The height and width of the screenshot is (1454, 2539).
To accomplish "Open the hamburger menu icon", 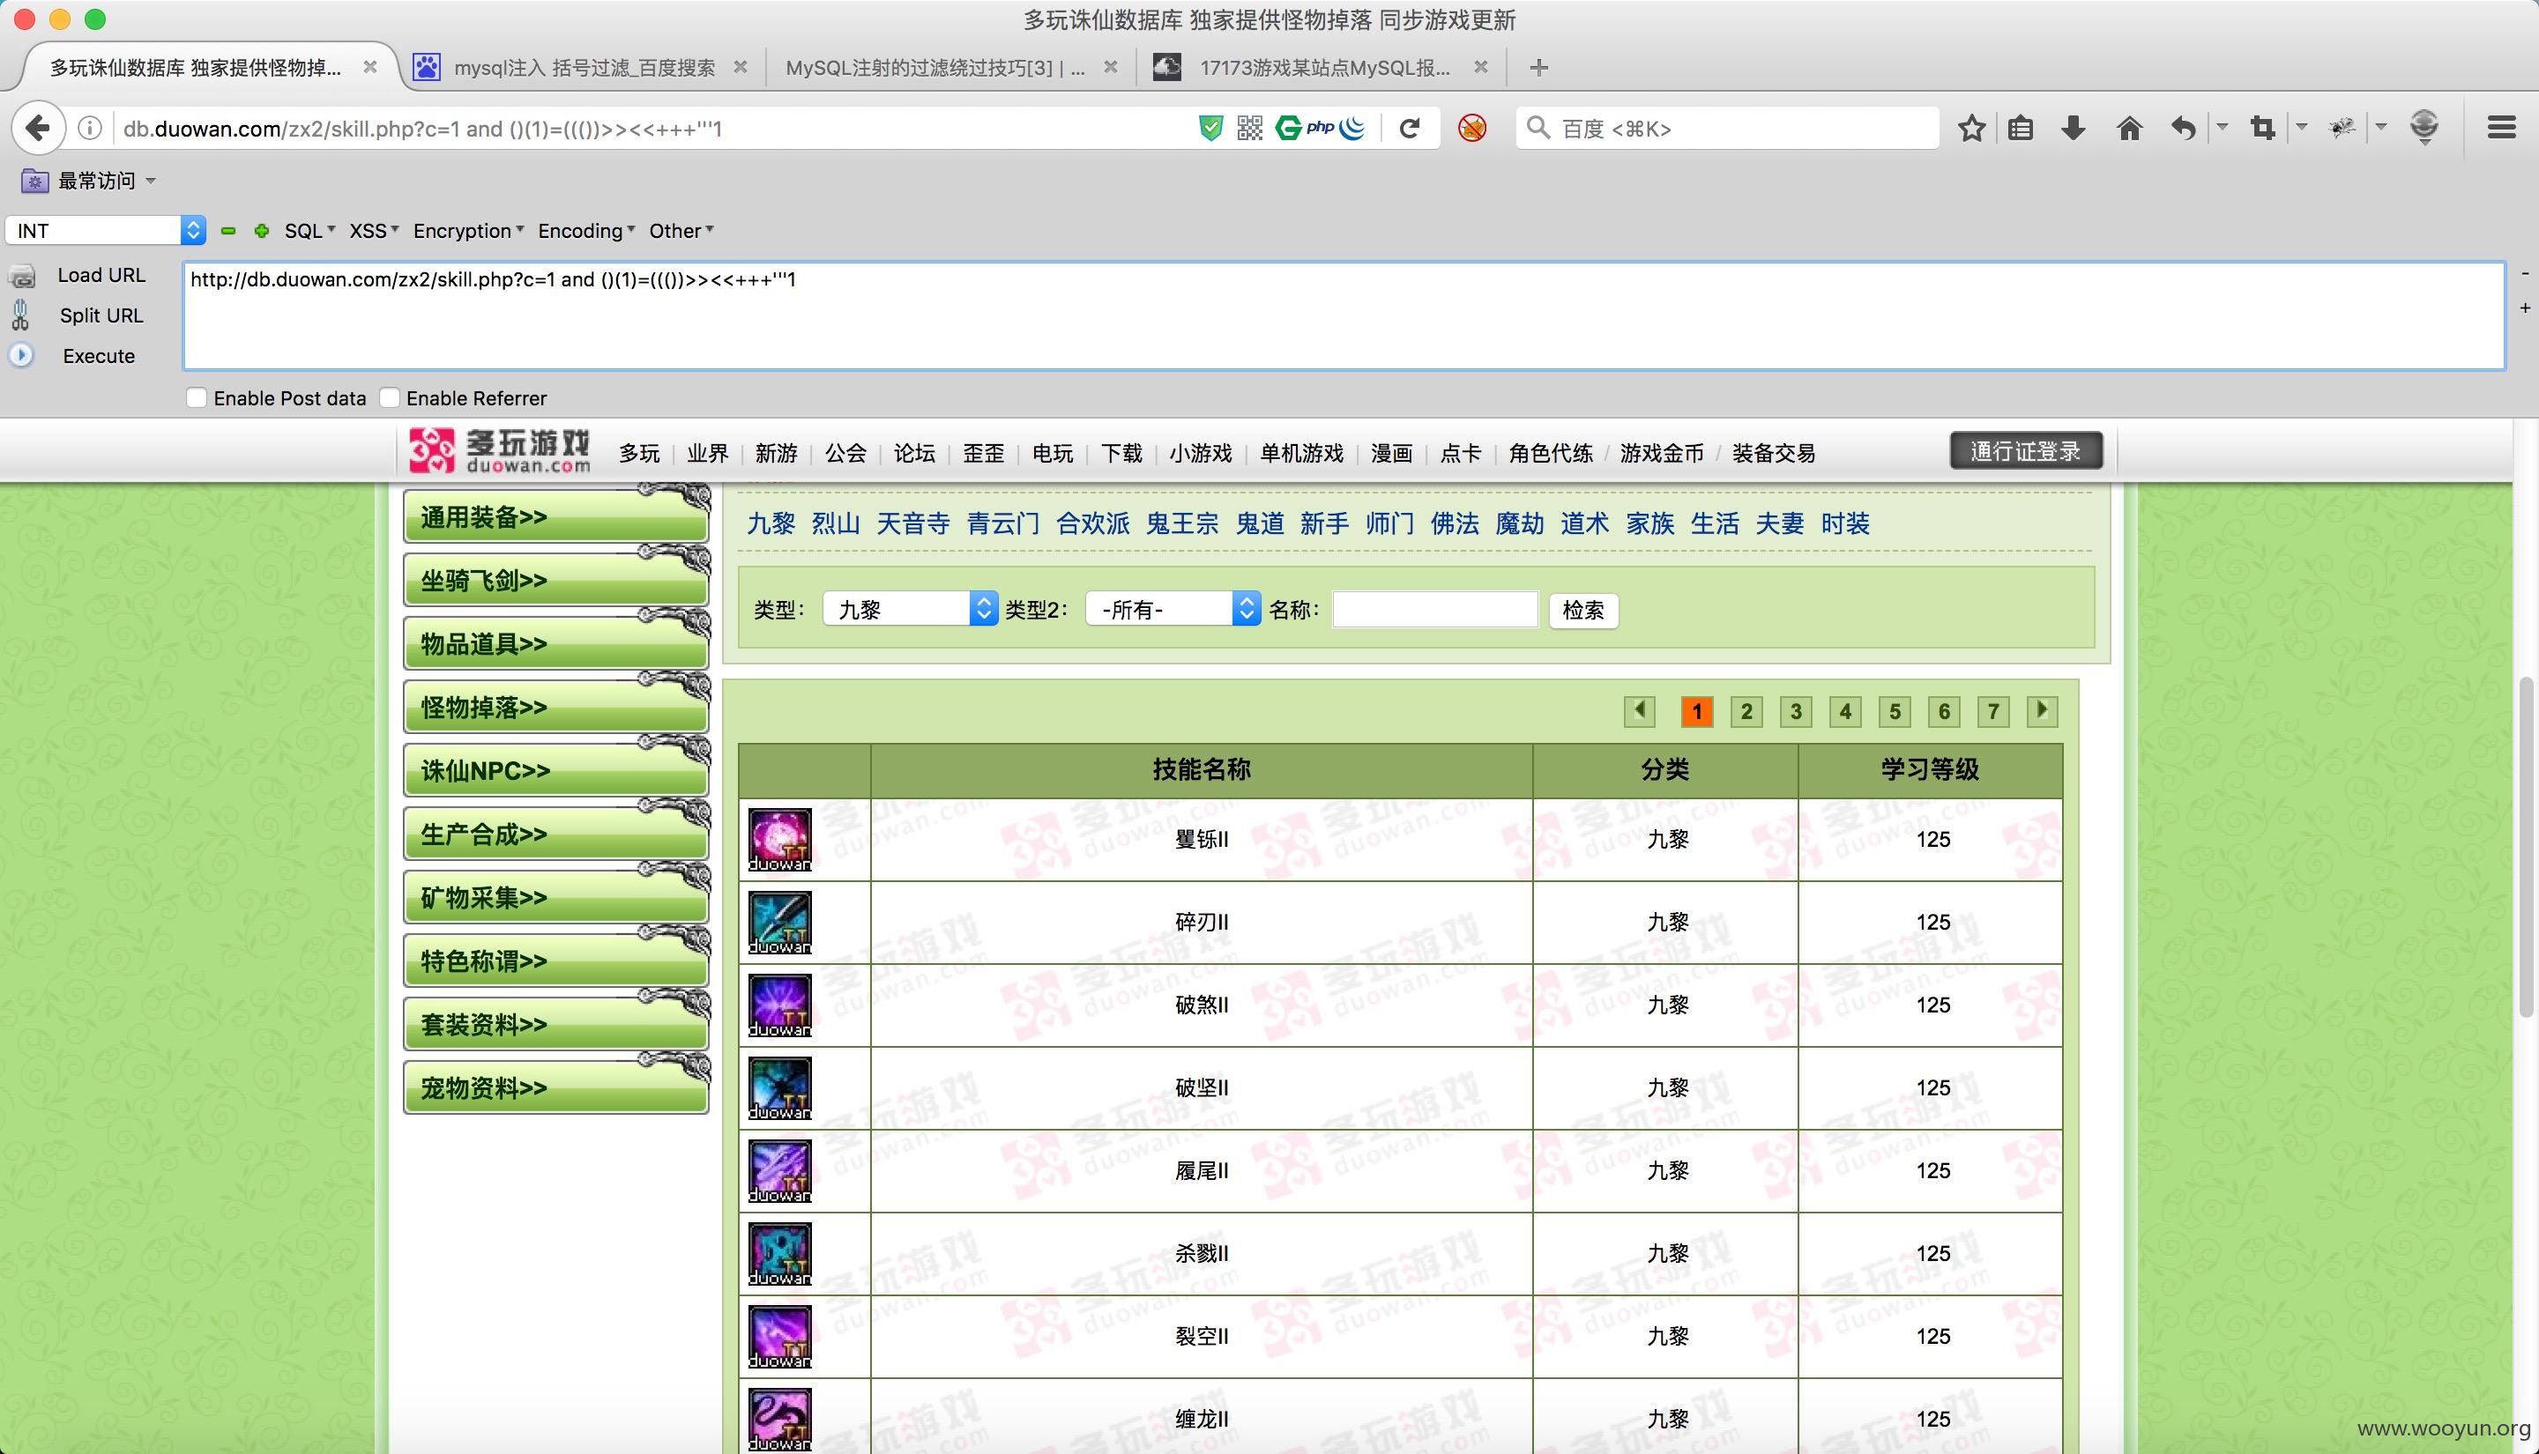I will pyautogui.click(x=2501, y=128).
